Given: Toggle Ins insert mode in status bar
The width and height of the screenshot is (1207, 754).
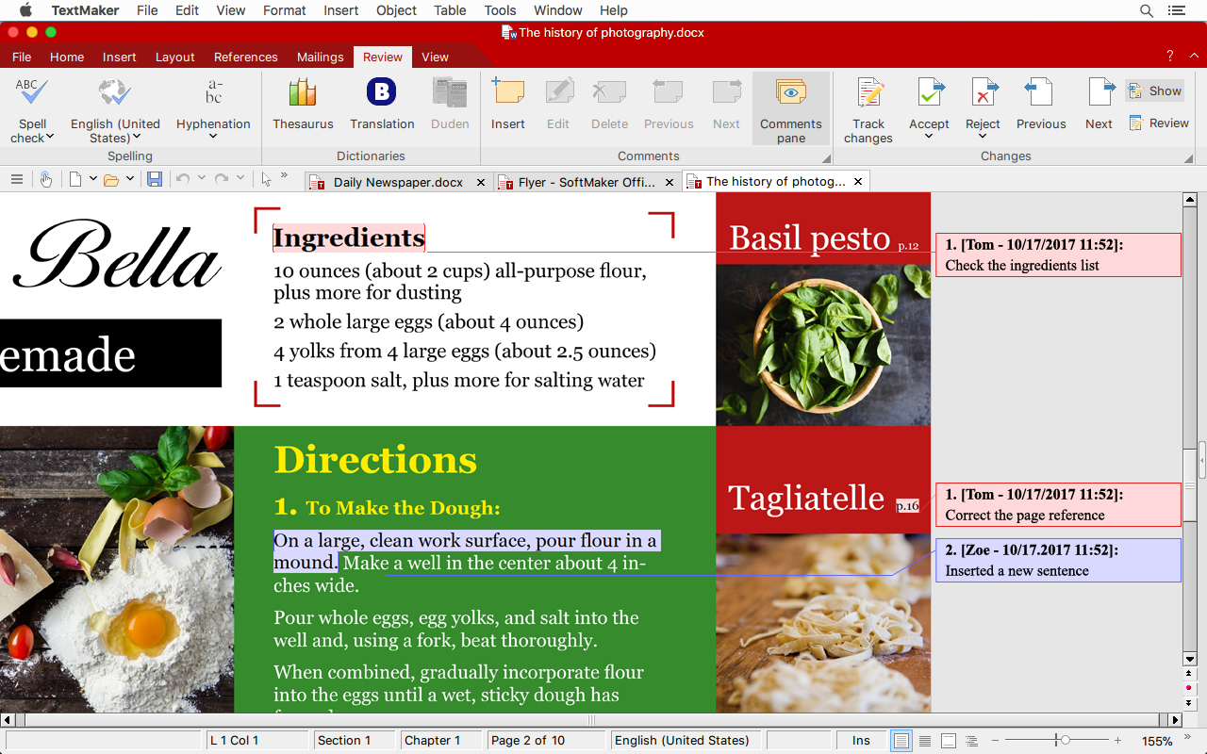Looking at the screenshot, I should click(x=861, y=741).
